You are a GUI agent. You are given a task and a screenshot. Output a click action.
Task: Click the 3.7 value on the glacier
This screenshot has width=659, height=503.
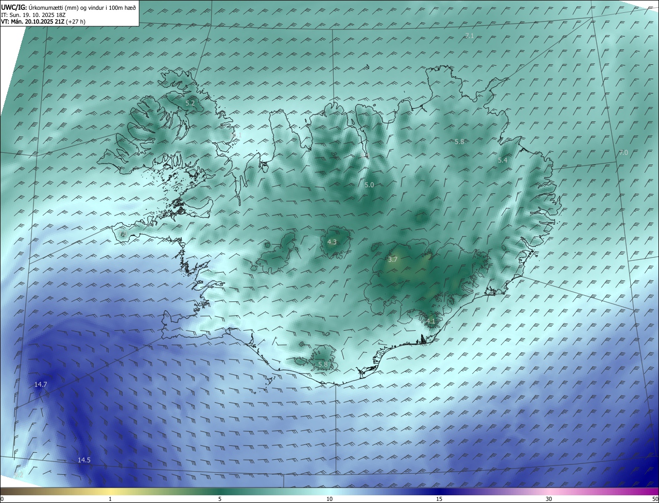tap(392, 260)
